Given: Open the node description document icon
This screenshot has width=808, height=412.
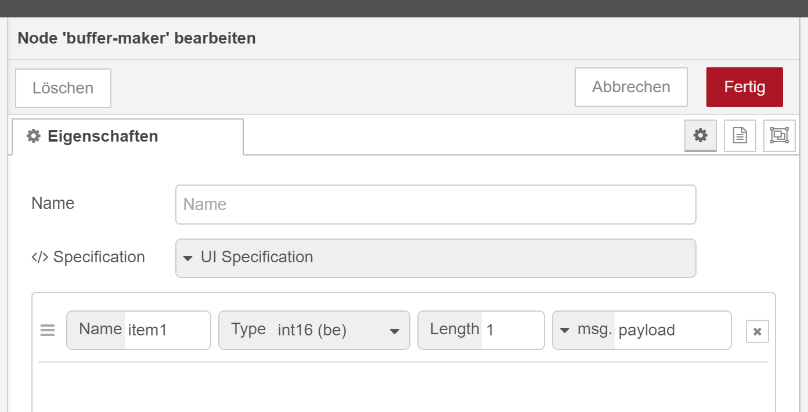Looking at the screenshot, I should pos(740,136).
